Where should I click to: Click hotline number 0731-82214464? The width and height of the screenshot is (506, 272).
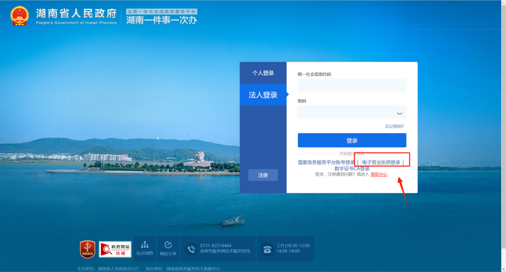(x=216, y=245)
